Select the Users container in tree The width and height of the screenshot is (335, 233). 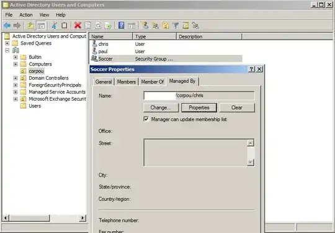tap(35, 106)
